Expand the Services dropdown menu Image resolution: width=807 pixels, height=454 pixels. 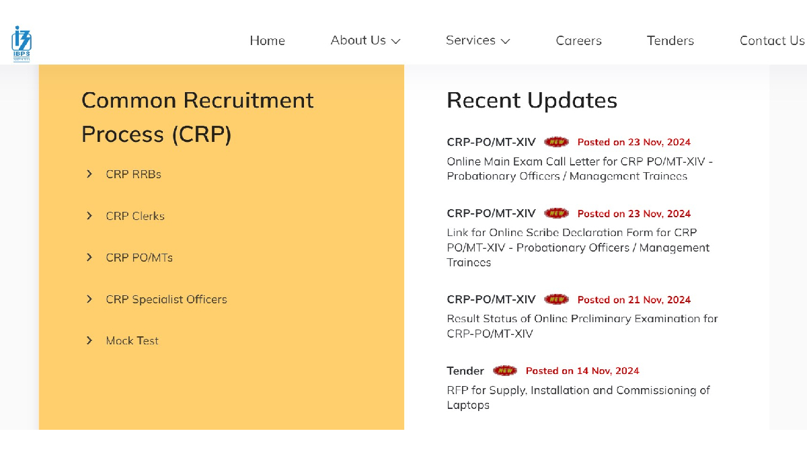click(477, 40)
